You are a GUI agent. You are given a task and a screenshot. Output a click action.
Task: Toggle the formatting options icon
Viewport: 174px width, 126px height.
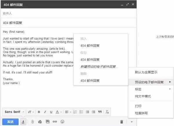[x=23, y=122]
